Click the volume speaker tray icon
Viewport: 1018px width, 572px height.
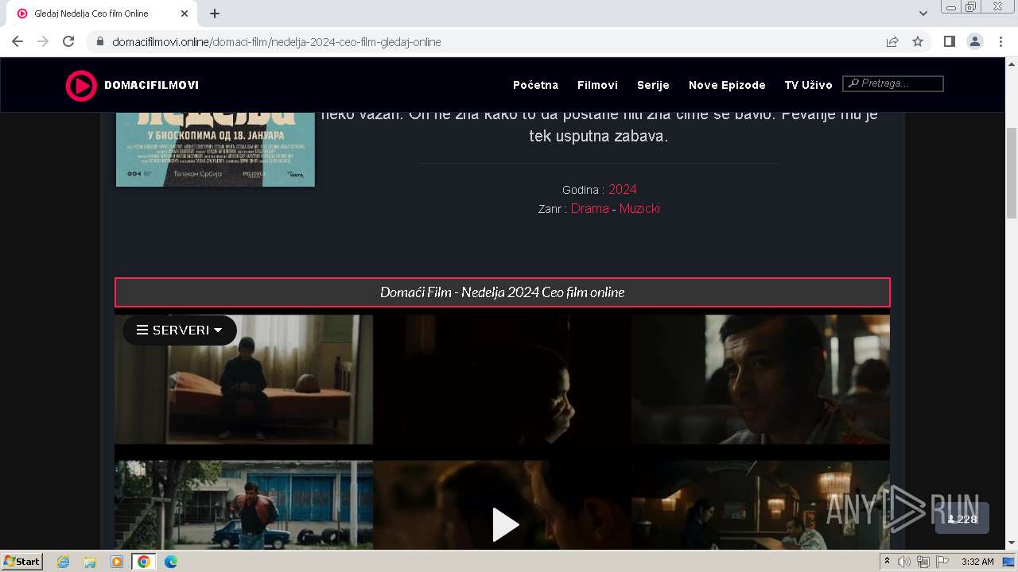coord(904,562)
